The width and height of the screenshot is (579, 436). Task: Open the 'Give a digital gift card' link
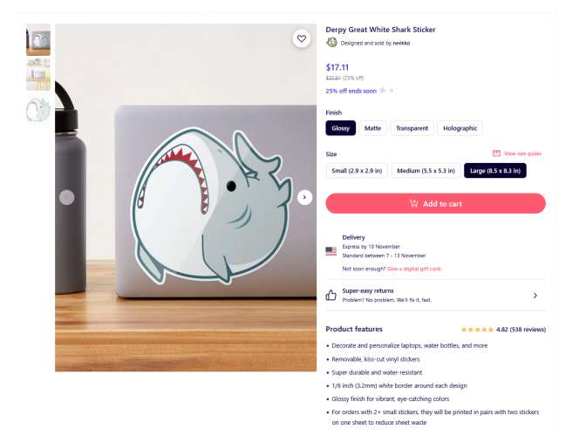click(414, 269)
